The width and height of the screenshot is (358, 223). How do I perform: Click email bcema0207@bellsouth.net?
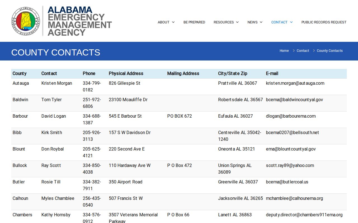pos(293,133)
